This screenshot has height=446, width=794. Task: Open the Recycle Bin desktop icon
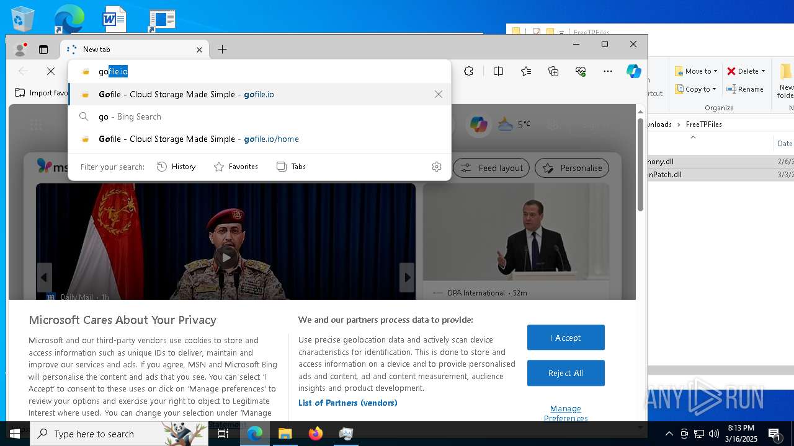tap(24, 19)
